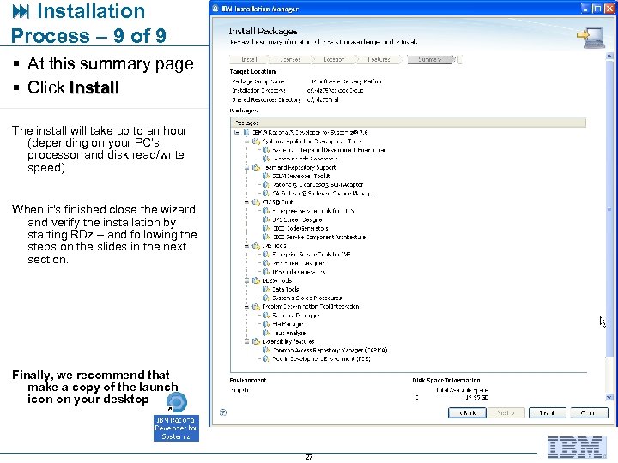Click the System z Stored Procedures icon

coord(266,298)
